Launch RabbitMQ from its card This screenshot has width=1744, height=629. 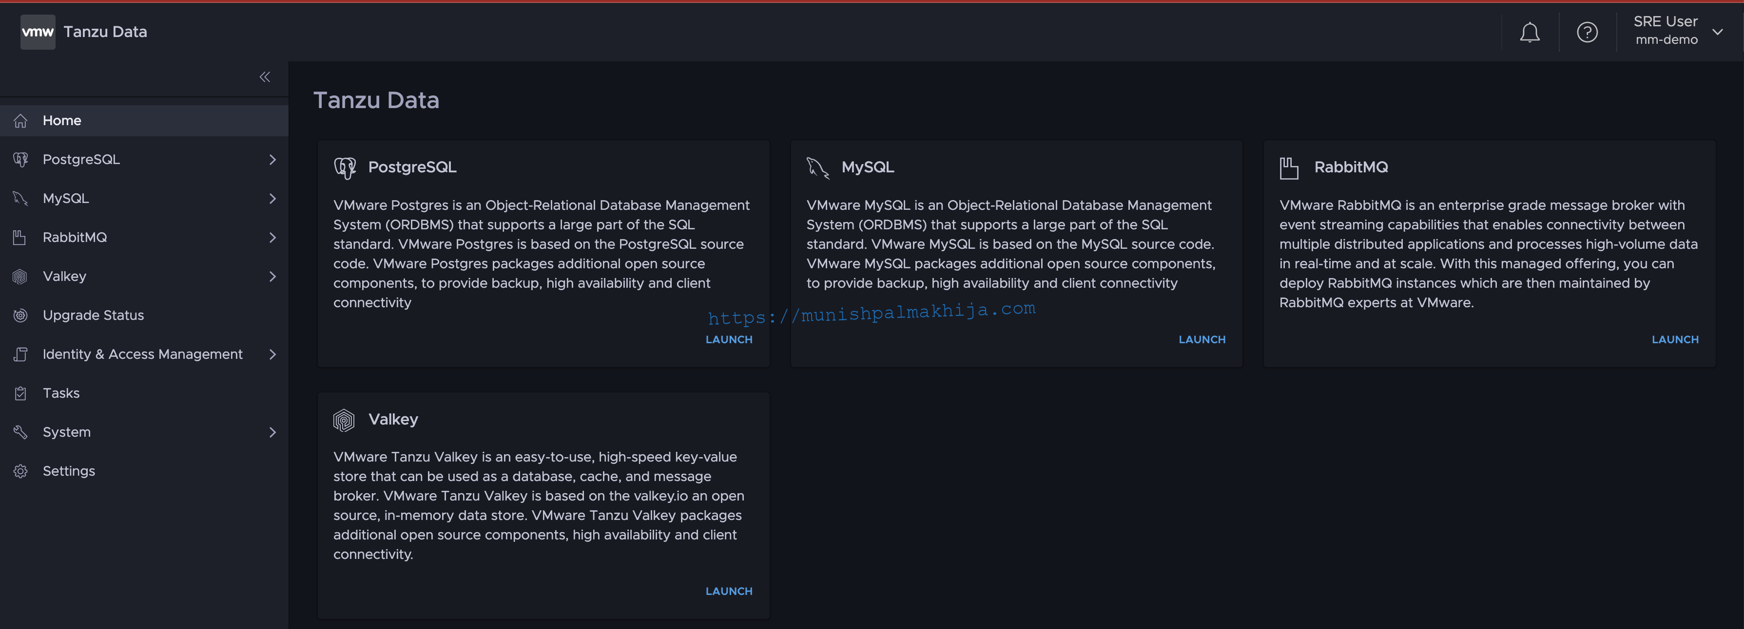(1675, 339)
